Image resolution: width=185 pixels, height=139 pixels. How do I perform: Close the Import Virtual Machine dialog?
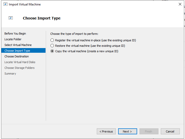[x=180, y=4]
